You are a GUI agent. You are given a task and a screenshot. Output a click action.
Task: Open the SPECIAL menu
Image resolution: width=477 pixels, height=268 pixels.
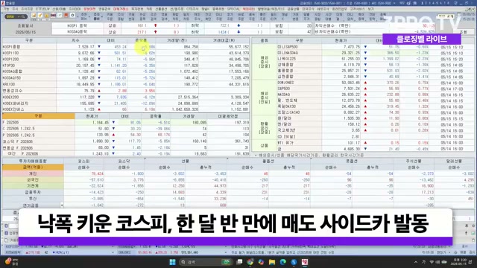pyautogui.click(x=233, y=9)
